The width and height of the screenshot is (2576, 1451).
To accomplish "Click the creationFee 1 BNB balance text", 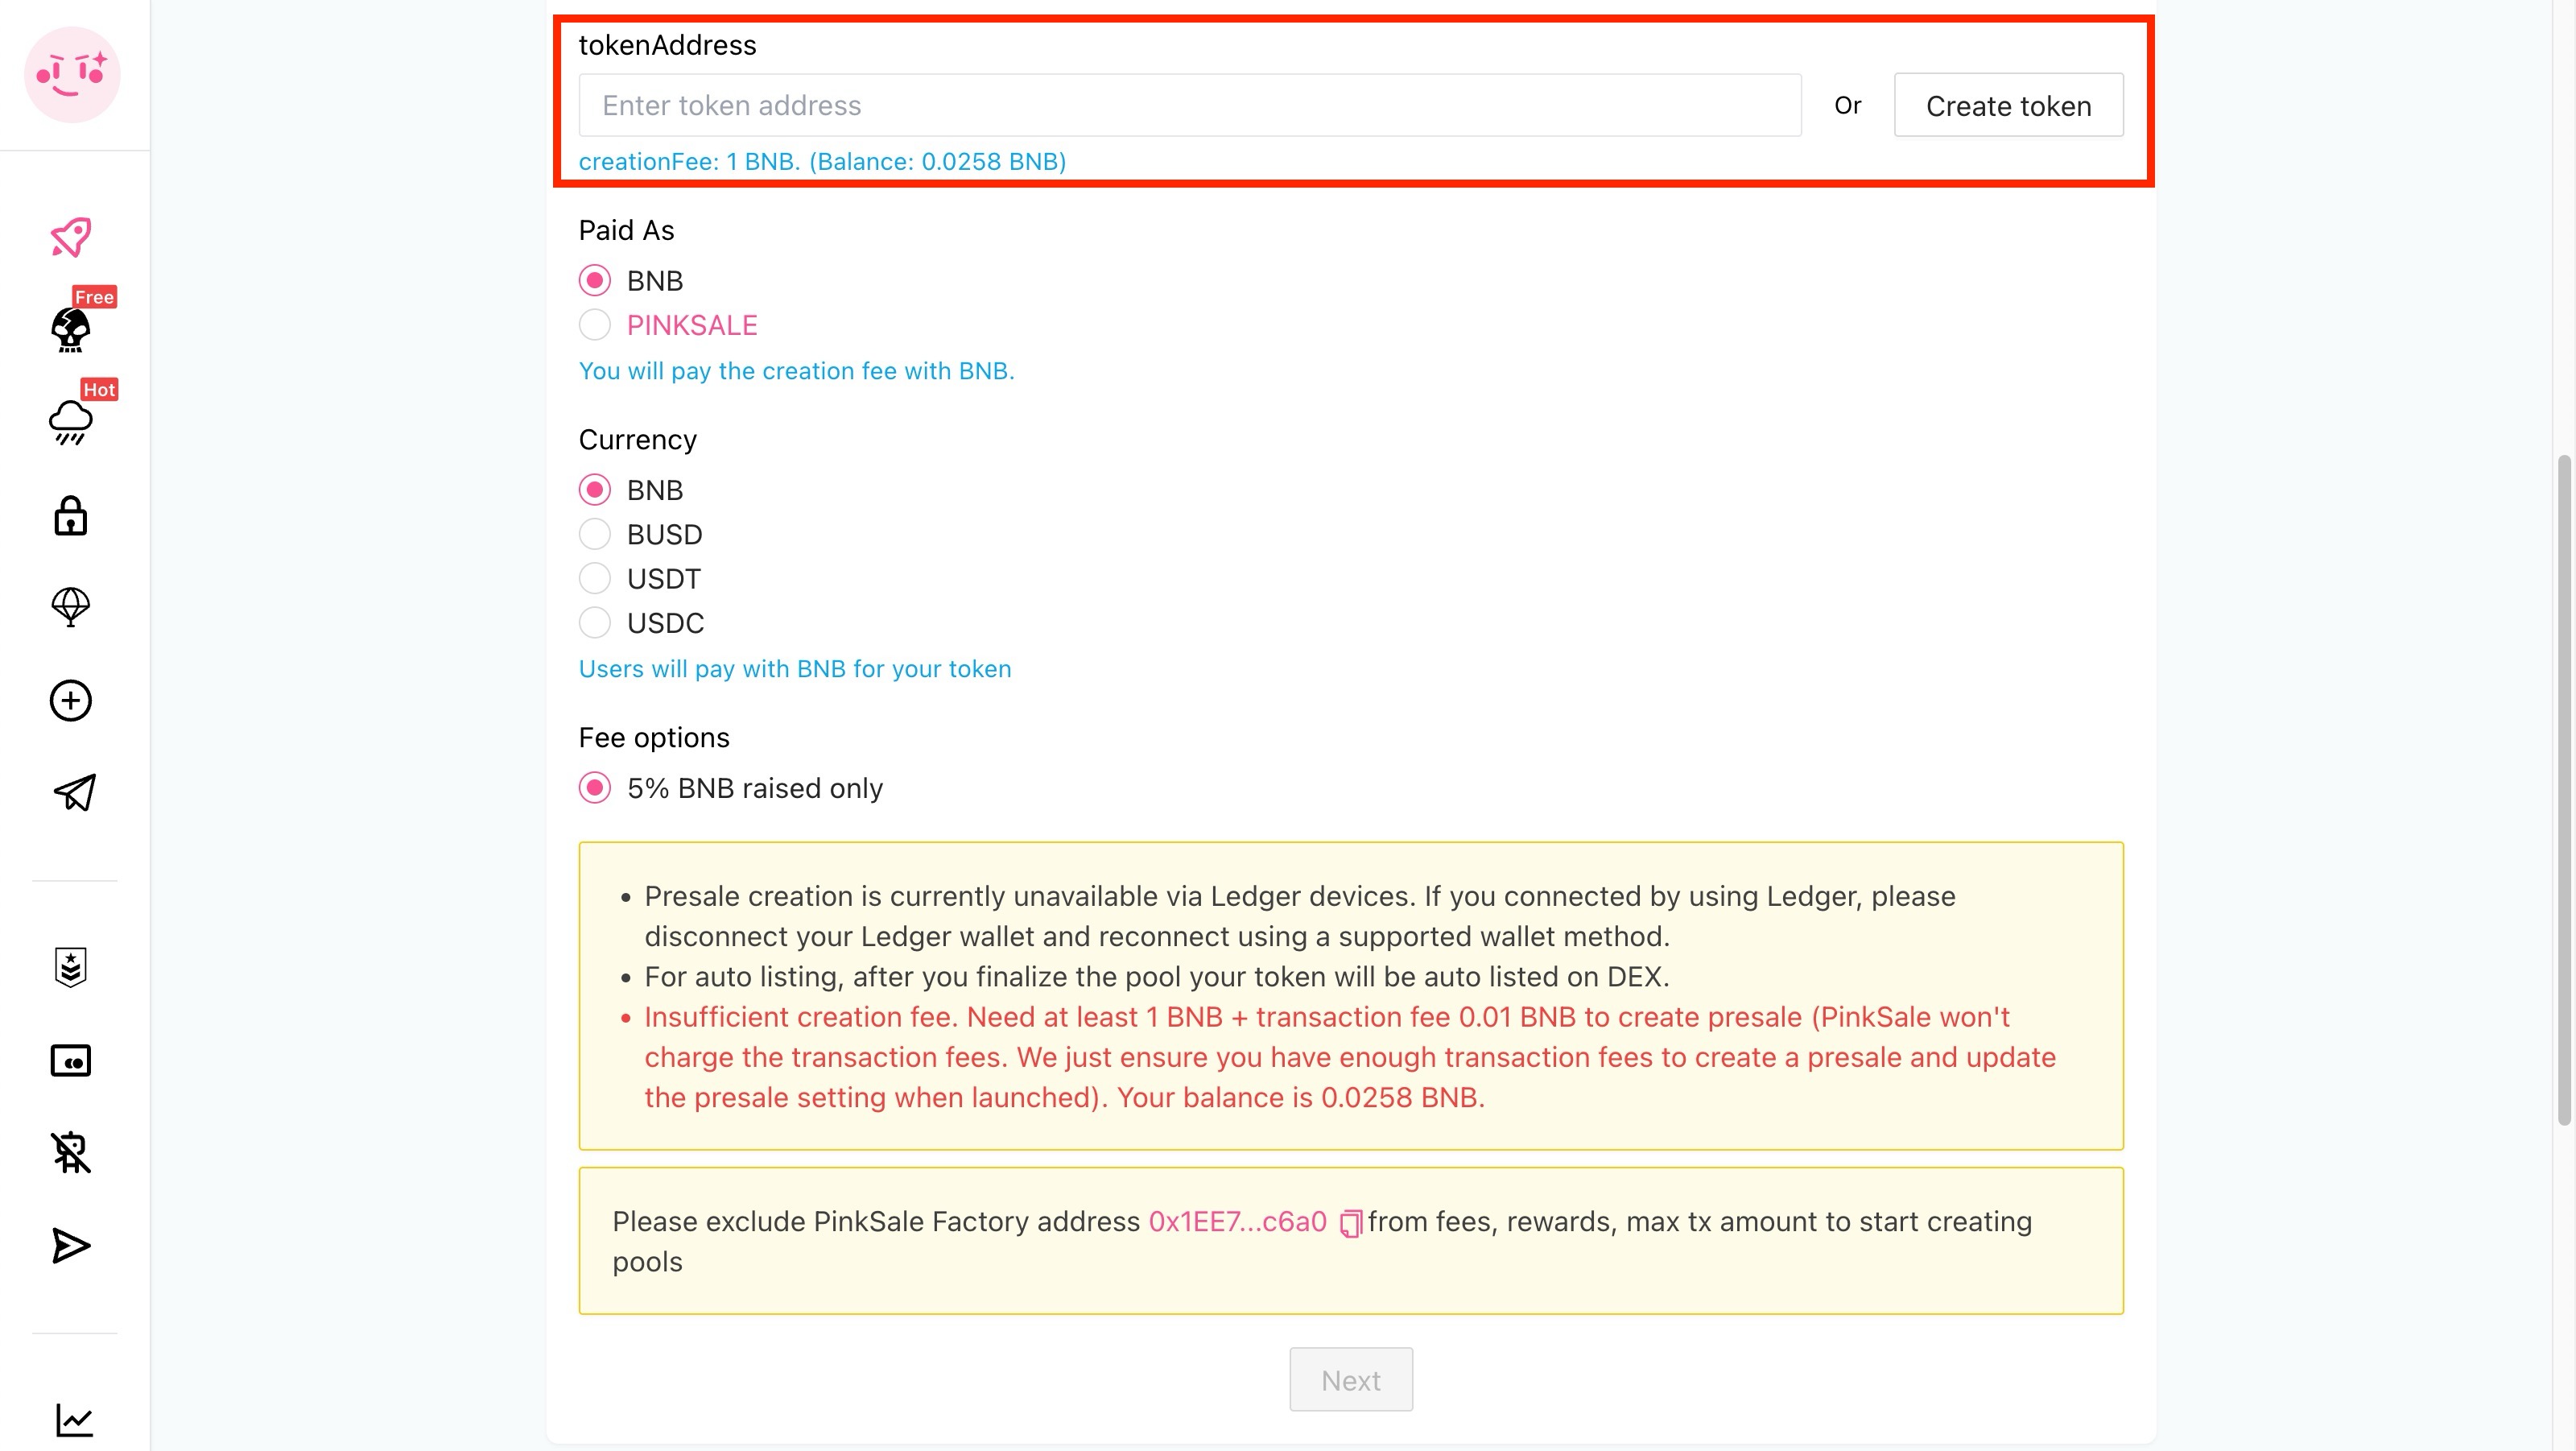I will (822, 162).
